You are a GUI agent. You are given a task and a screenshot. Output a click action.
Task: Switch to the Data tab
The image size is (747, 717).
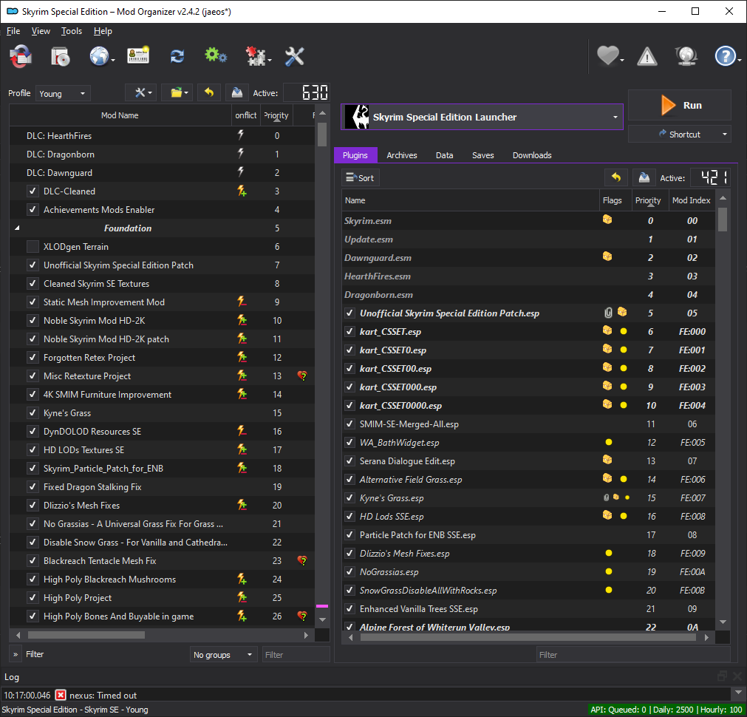444,155
